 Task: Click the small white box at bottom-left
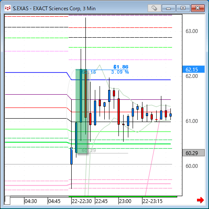(7, 200)
